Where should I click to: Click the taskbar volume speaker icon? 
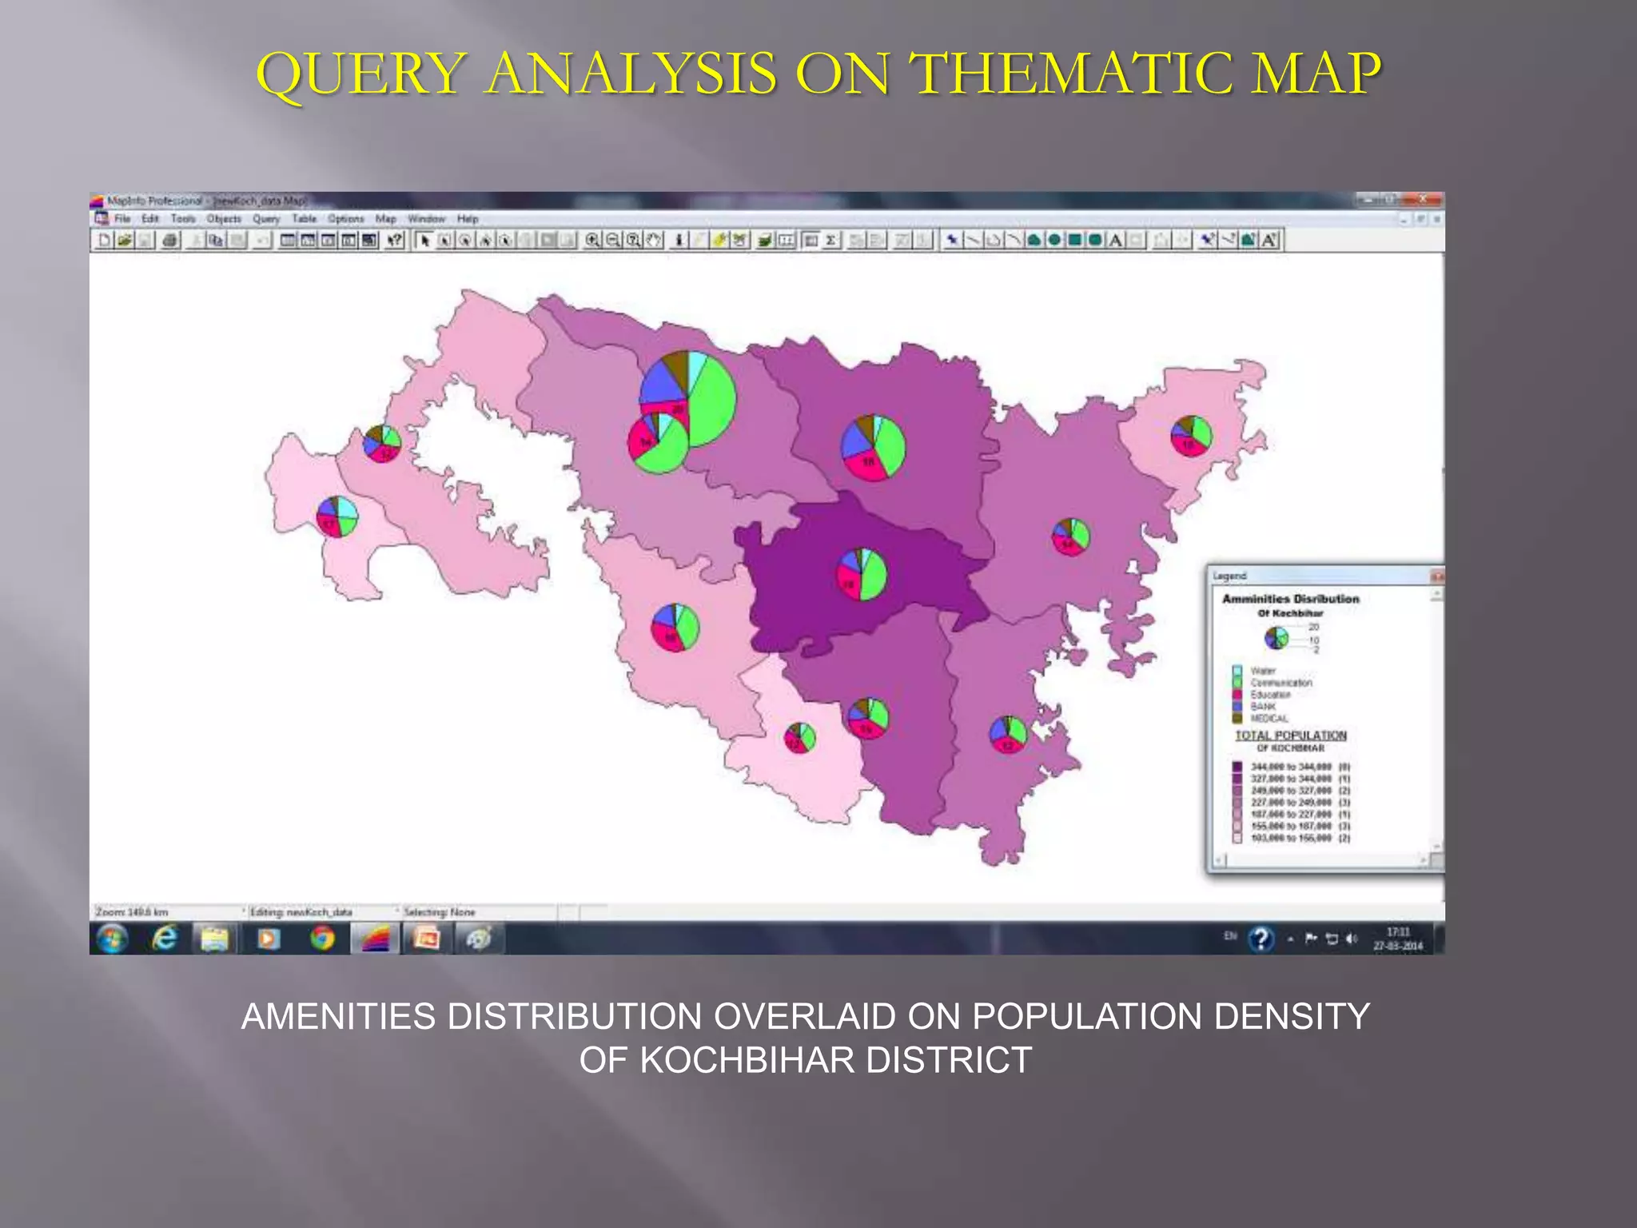click(x=1352, y=939)
